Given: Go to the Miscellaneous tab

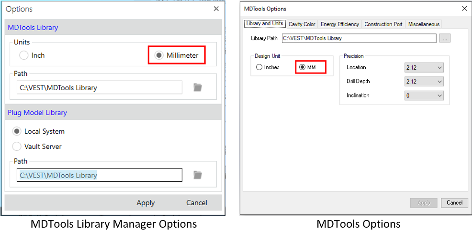Looking at the screenshot, I should coord(424,24).
